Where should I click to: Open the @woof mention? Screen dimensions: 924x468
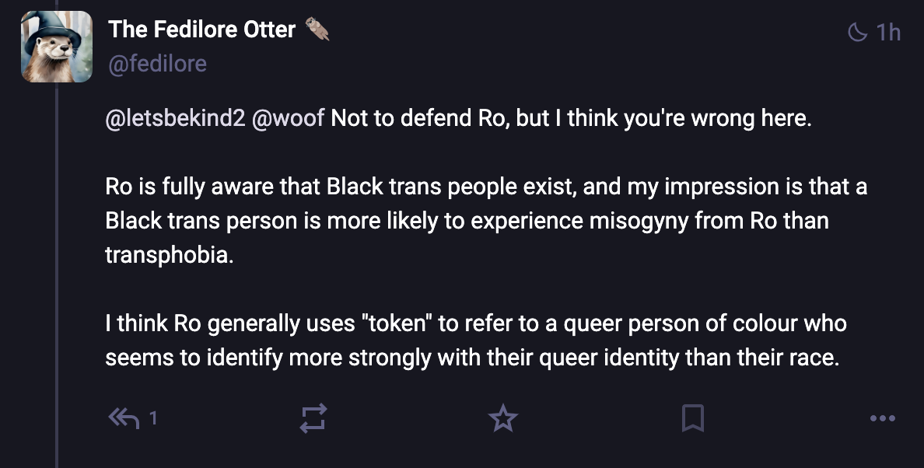[x=289, y=120]
